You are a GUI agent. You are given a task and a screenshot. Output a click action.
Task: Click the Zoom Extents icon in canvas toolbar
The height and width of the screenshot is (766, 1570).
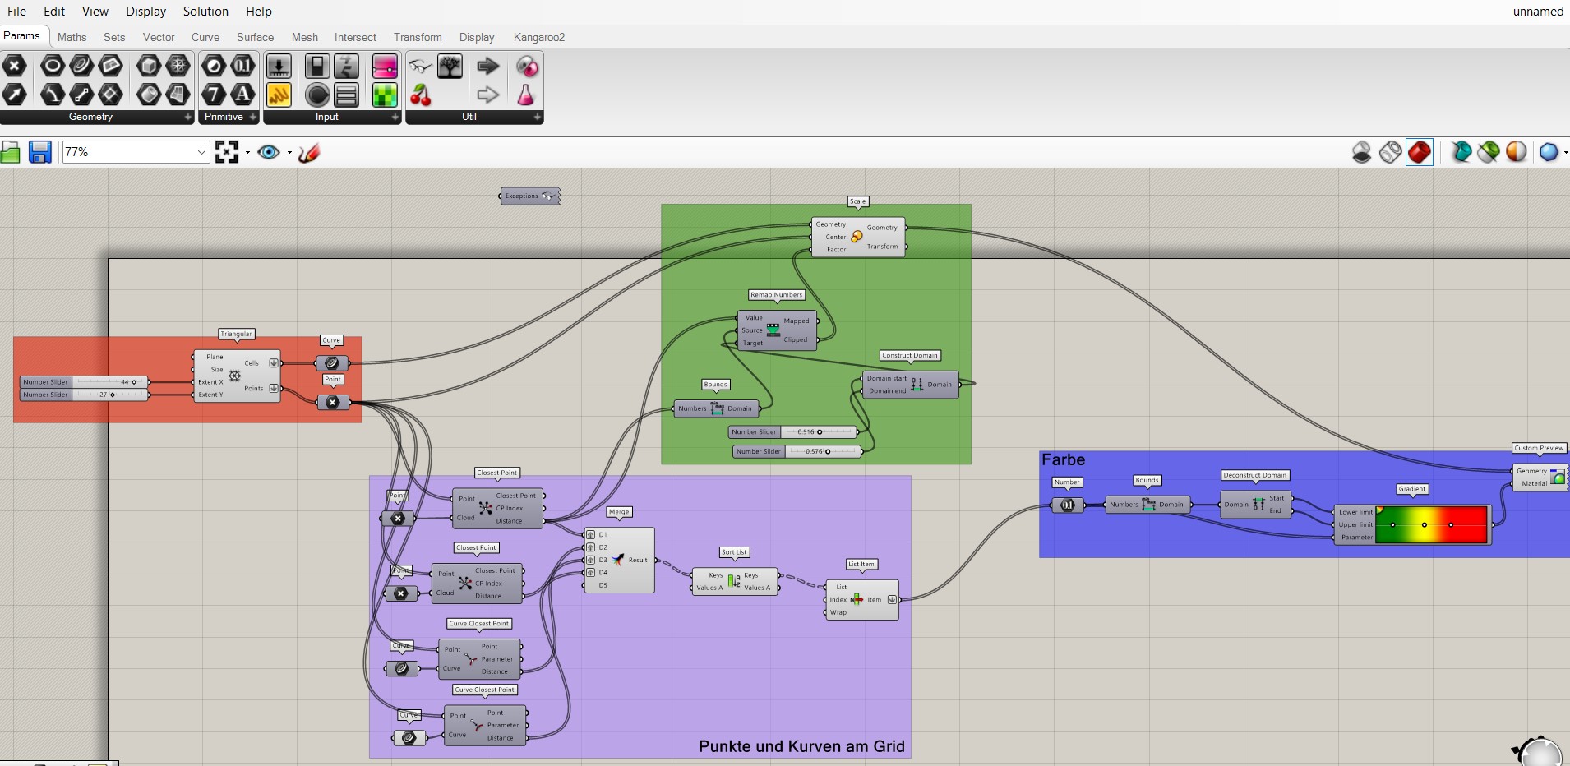click(226, 152)
